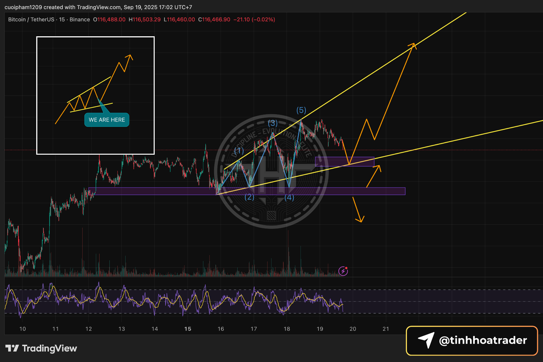Click the paper plane Telegram icon
This screenshot has width=543, height=362.
tap(426, 340)
